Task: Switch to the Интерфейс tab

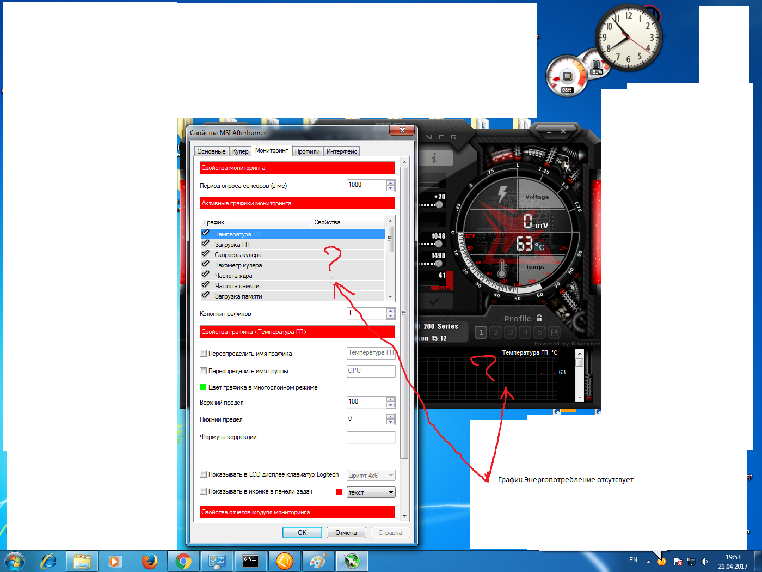Action: (342, 151)
